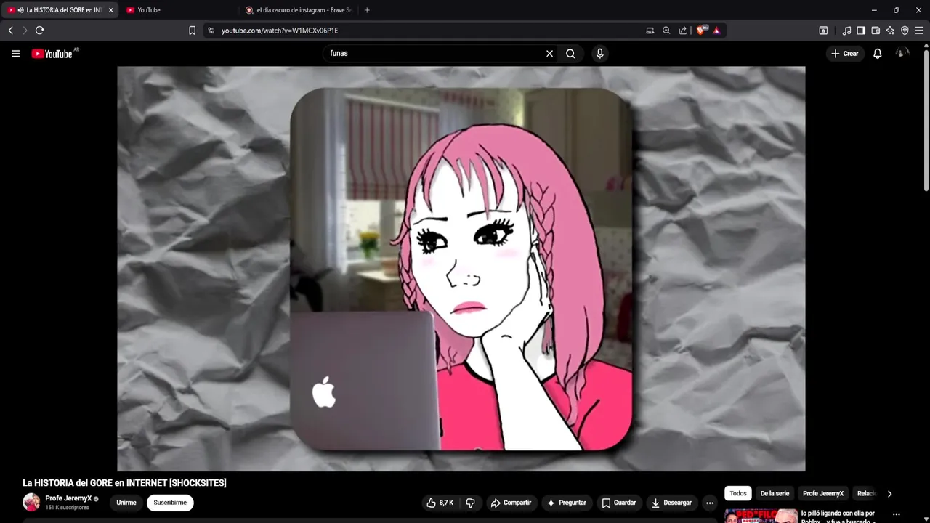Open more actions three-dot menu

[710, 503]
